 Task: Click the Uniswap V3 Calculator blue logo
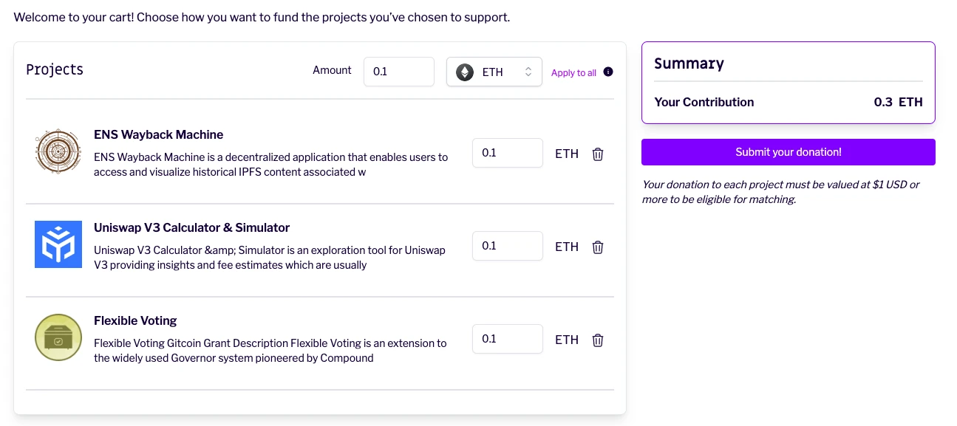point(58,244)
